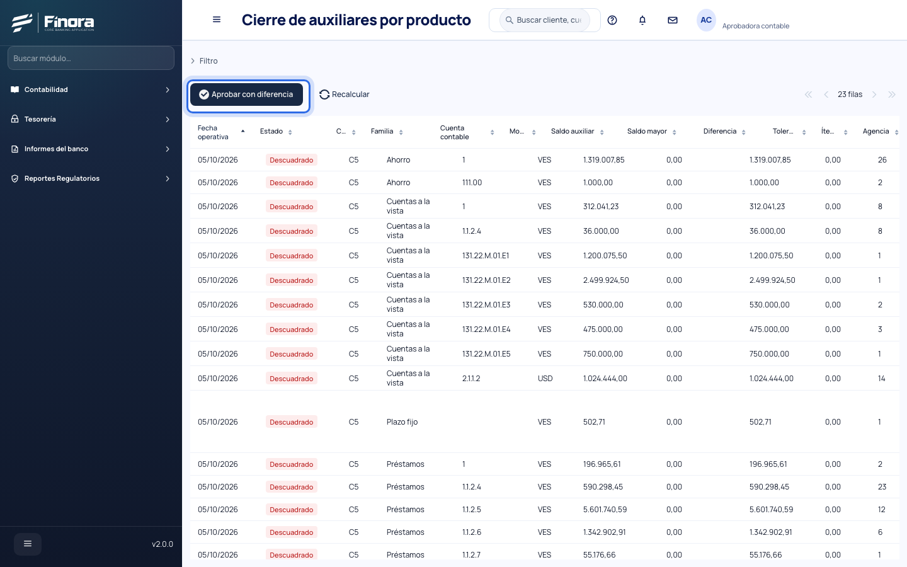Click 5.601.740,59 saldo auxiliar cell
This screenshot has width=907, height=567.
tap(605, 510)
